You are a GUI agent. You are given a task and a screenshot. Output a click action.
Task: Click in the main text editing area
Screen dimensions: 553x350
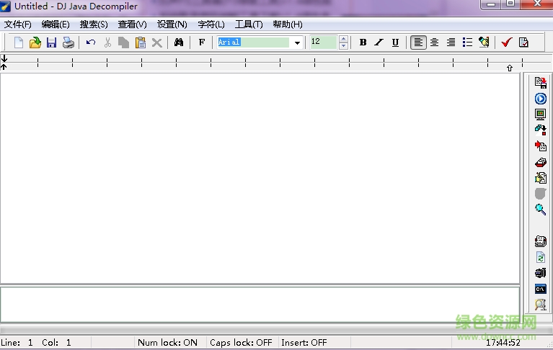(x=260, y=178)
